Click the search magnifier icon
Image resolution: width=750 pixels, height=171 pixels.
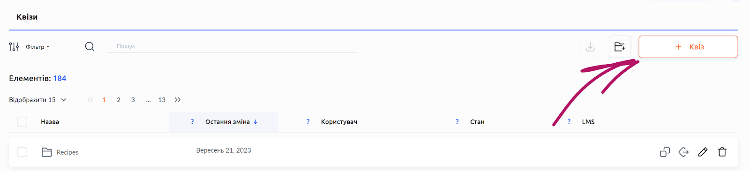90,46
